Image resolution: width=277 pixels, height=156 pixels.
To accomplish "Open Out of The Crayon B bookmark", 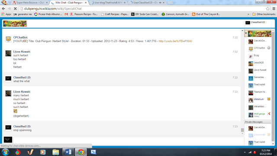I will (x=206, y=14).
